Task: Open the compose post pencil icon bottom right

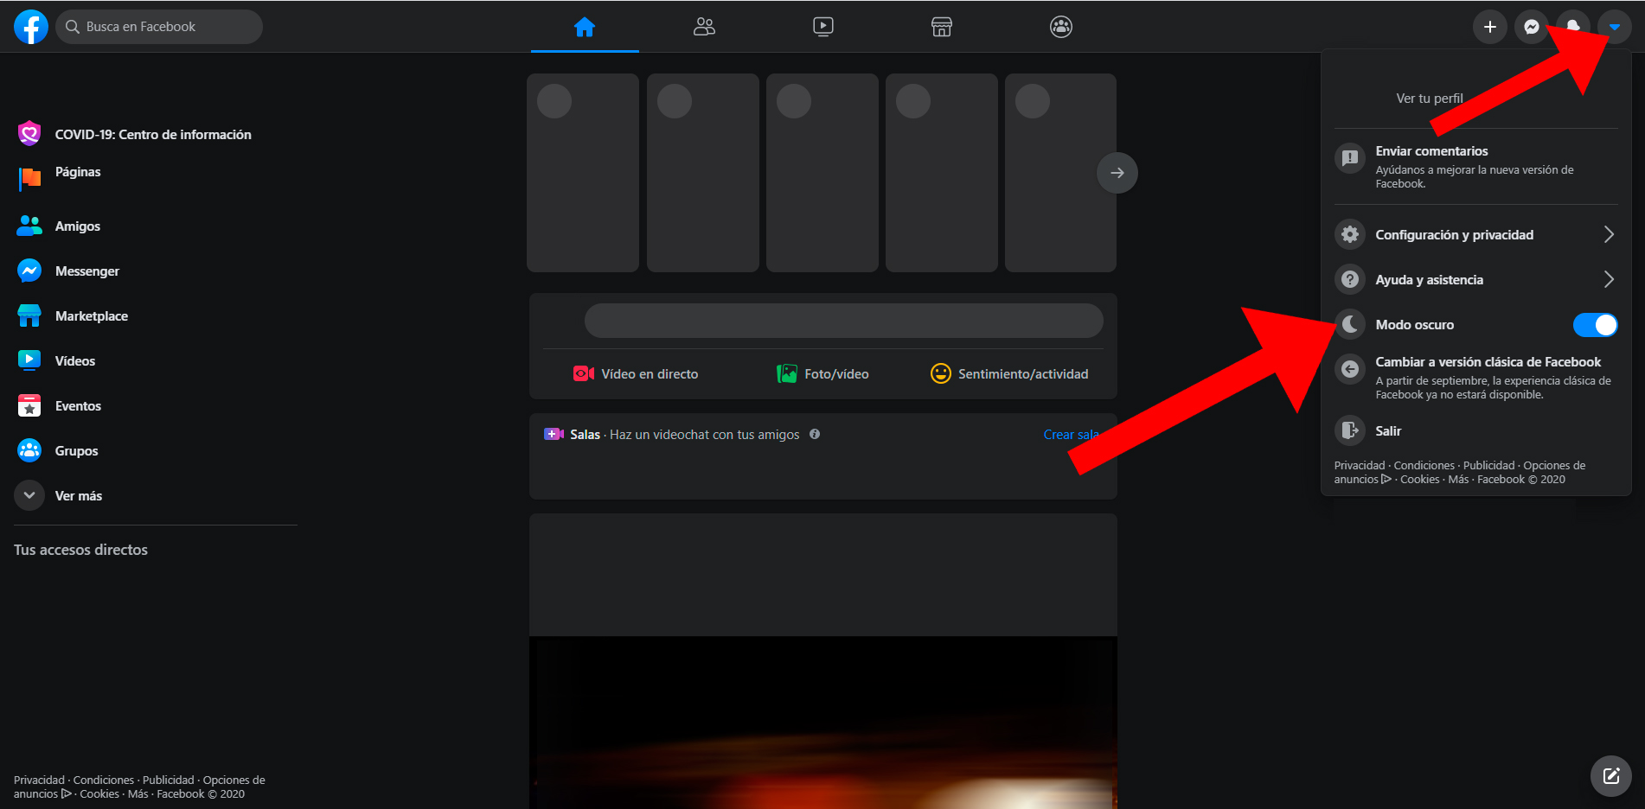Action: click(x=1610, y=776)
